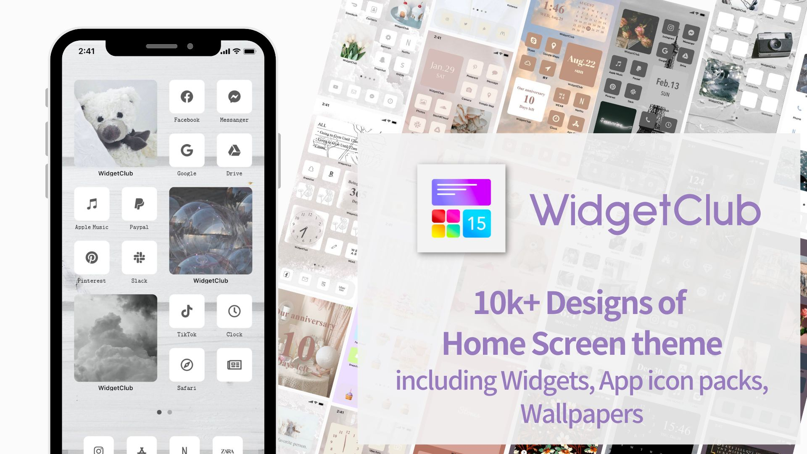This screenshot has width=807, height=454.
Task: Select the Safari app icon
Action: point(187,365)
